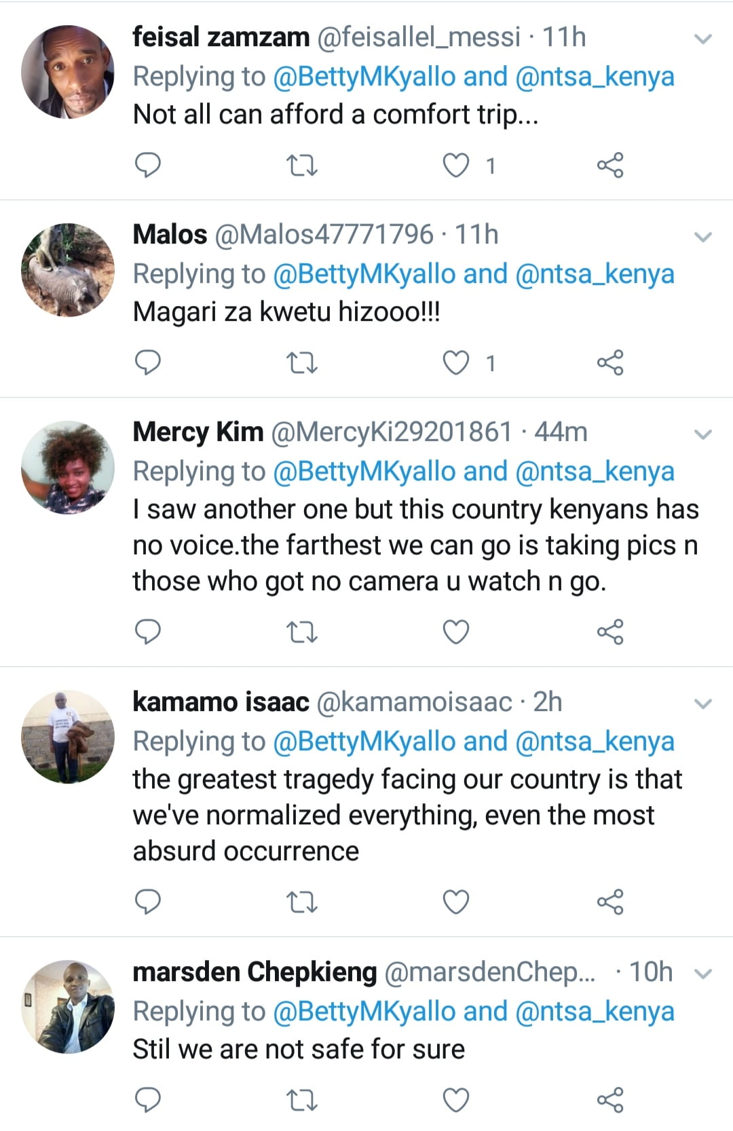Reply to feisal zamzam's tweet
Screen dimensions: 733x1131
(148, 165)
